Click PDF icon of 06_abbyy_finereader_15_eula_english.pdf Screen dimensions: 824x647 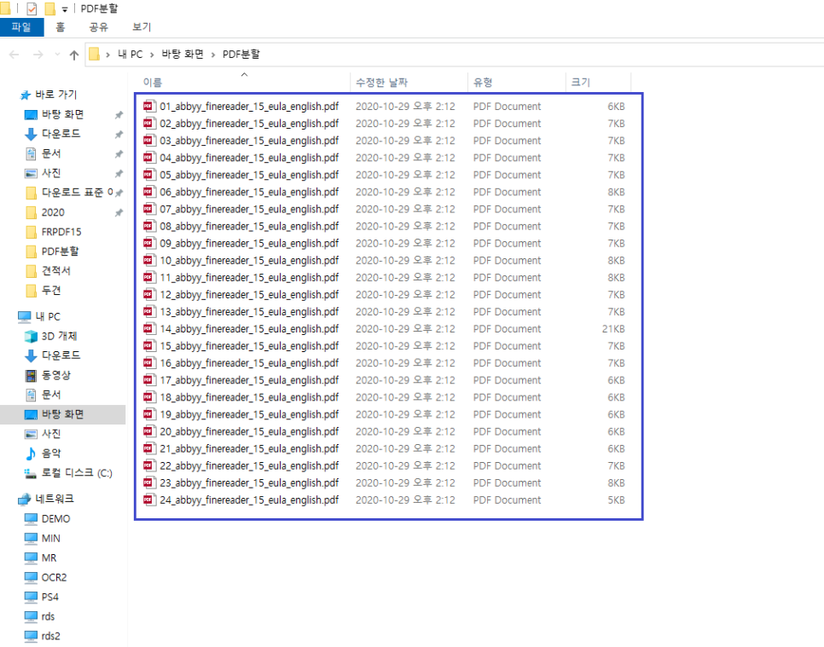pyautogui.click(x=149, y=192)
